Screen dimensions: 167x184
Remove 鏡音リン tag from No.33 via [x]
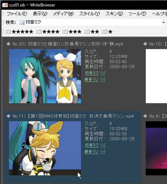pyautogui.click(x=103, y=79)
